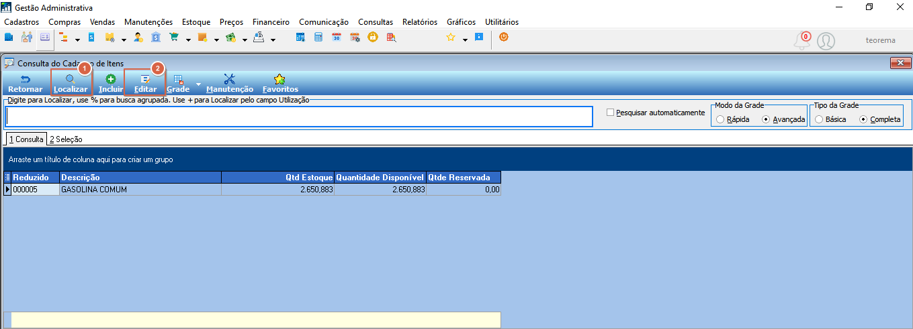Click the red grid search icon
Viewport: 913px width, 329px height.
[x=390, y=38]
